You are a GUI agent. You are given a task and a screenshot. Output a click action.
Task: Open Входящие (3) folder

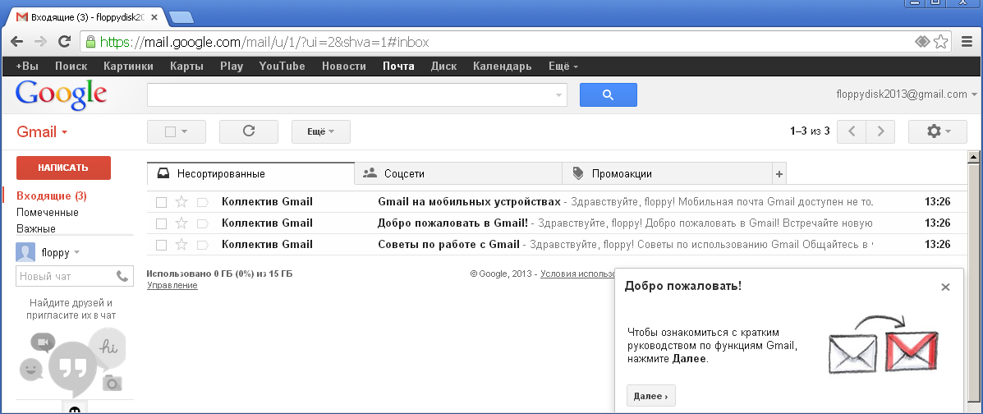(52, 195)
